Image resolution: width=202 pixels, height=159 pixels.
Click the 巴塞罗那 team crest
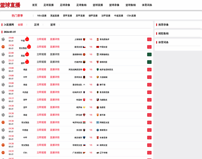pyautogui.click(x=84, y=62)
